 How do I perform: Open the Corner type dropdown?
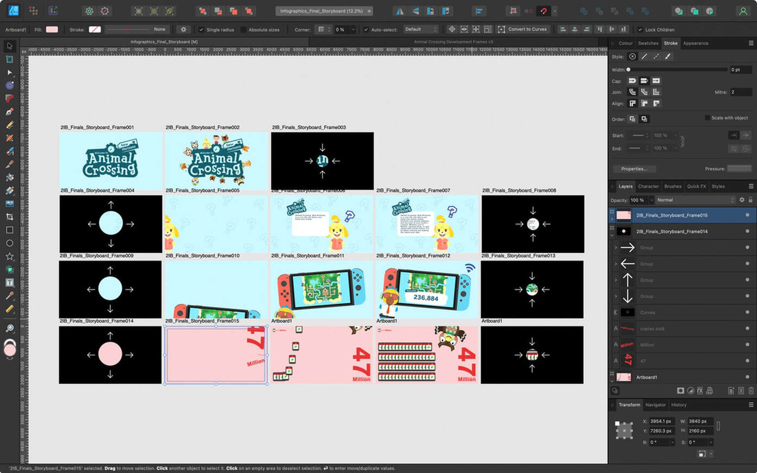pyautogui.click(x=324, y=29)
